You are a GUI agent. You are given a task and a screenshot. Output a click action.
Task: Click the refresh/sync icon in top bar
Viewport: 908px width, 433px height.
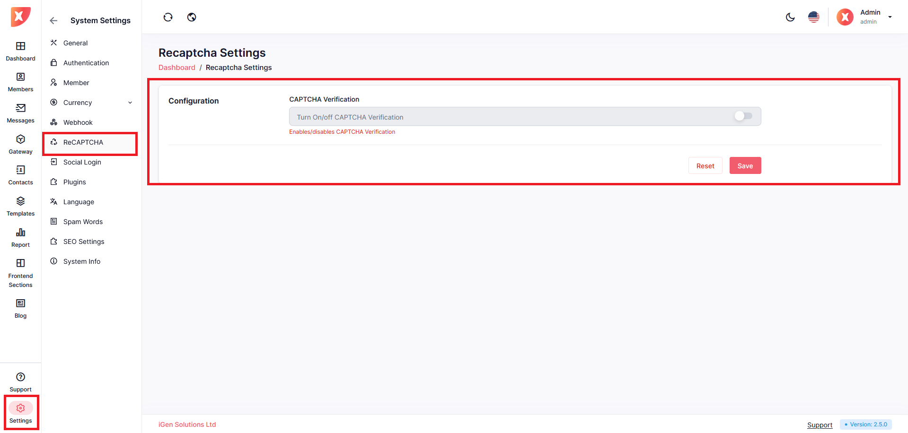tap(168, 17)
